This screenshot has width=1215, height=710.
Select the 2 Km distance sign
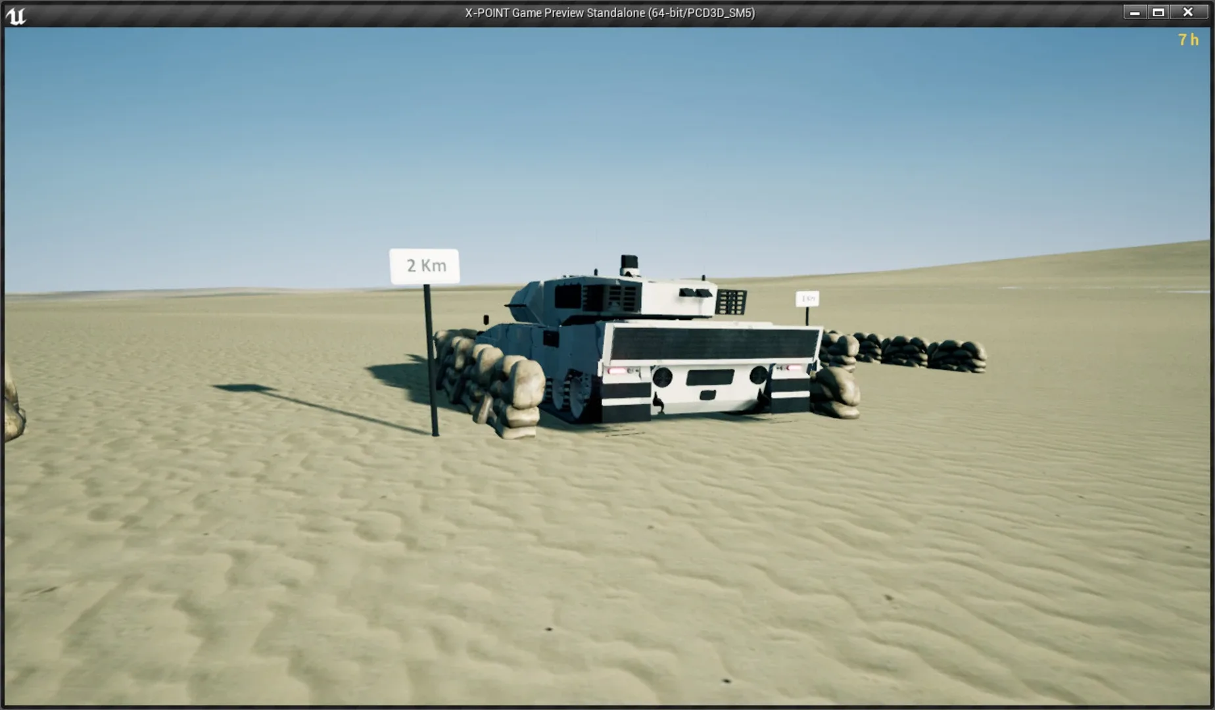pyautogui.click(x=425, y=266)
